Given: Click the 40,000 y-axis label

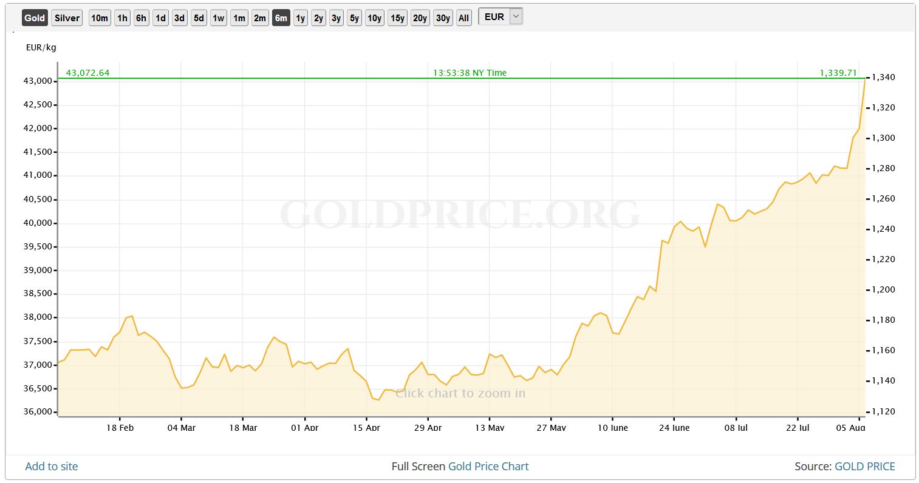Looking at the screenshot, I should (x=39, y=223).
